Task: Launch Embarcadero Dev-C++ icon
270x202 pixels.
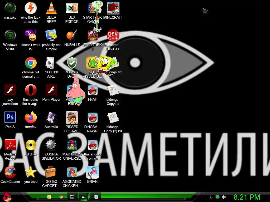Action: click(x=113, y=36)
